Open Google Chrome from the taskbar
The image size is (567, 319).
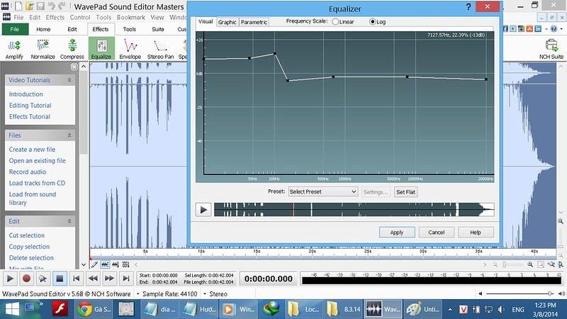coord(84,309)
